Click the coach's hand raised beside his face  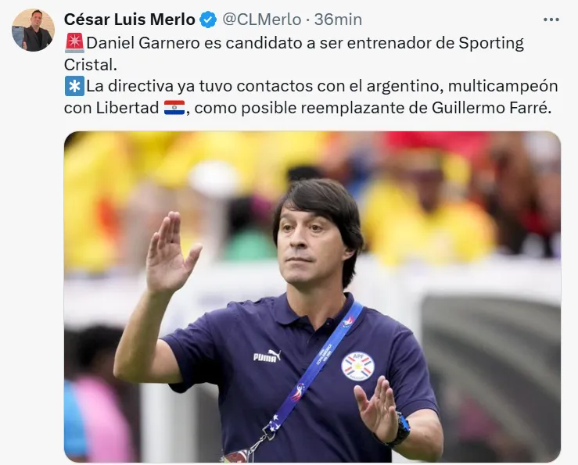(171, 252)
